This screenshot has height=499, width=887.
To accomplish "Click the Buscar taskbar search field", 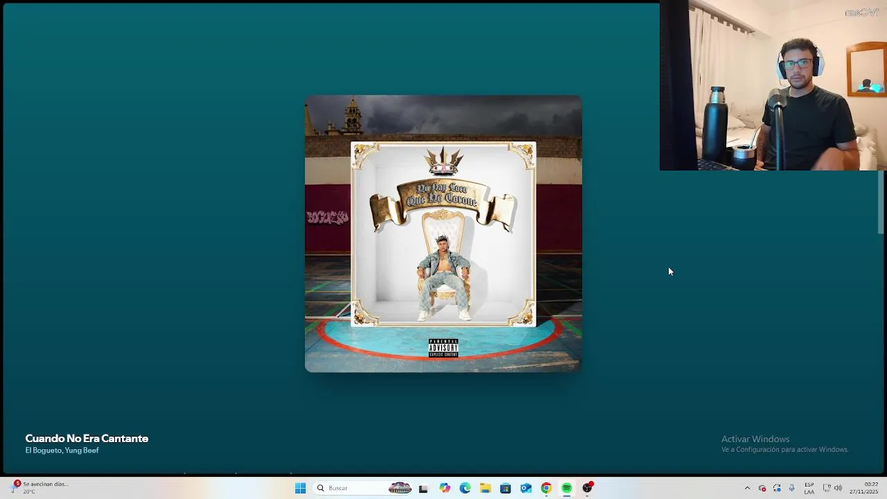I will tap(364, 488).
